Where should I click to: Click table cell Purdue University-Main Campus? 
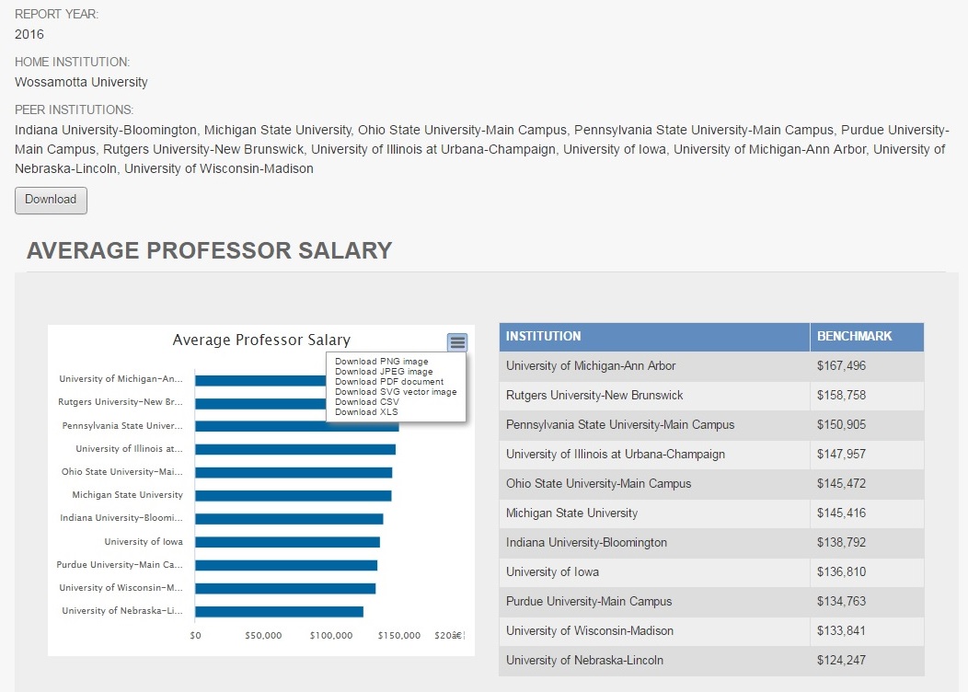click(654, 601)
